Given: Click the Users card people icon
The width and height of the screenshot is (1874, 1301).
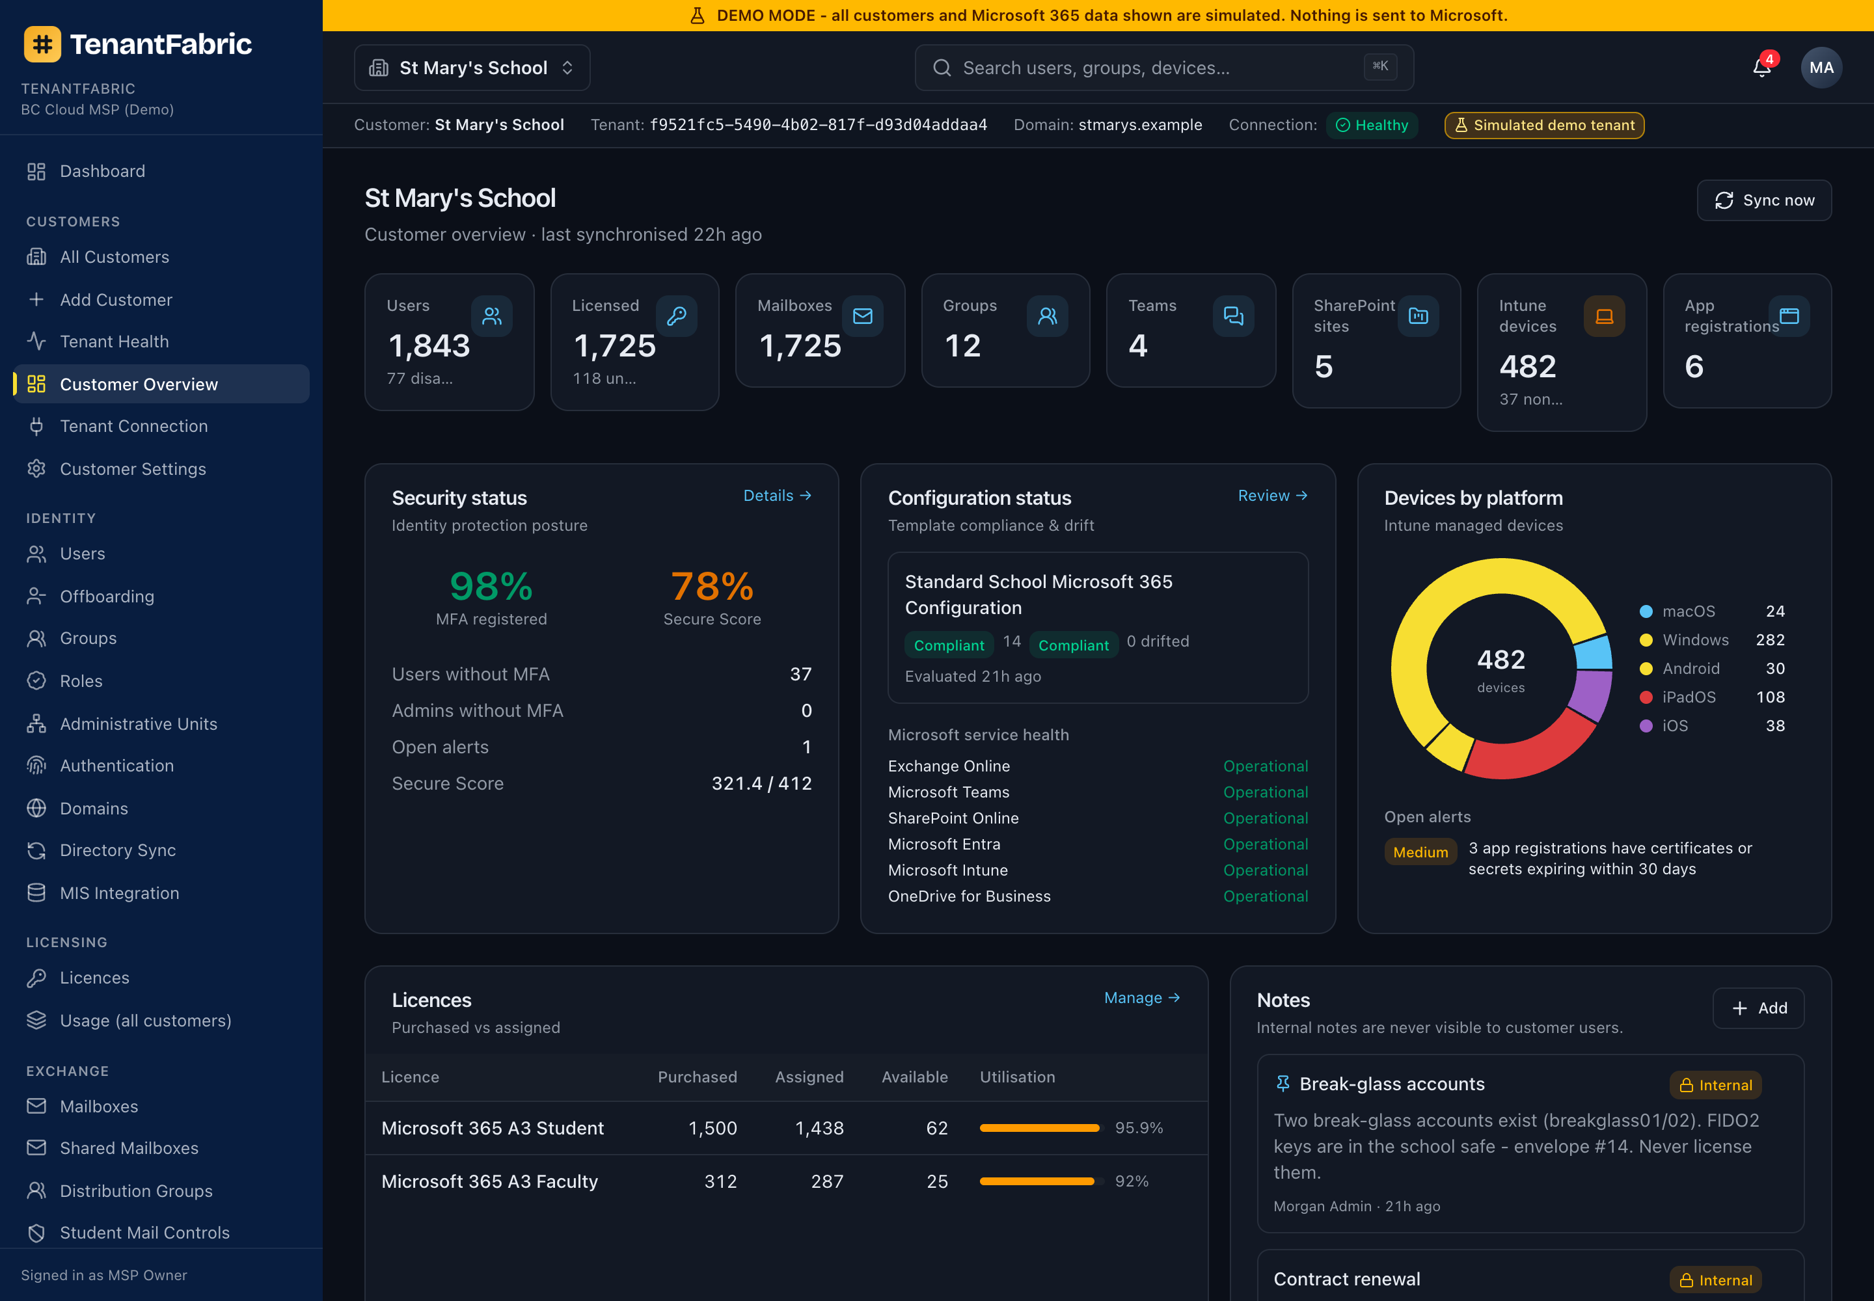Looking at the screenshot, I should pos(492,316).
